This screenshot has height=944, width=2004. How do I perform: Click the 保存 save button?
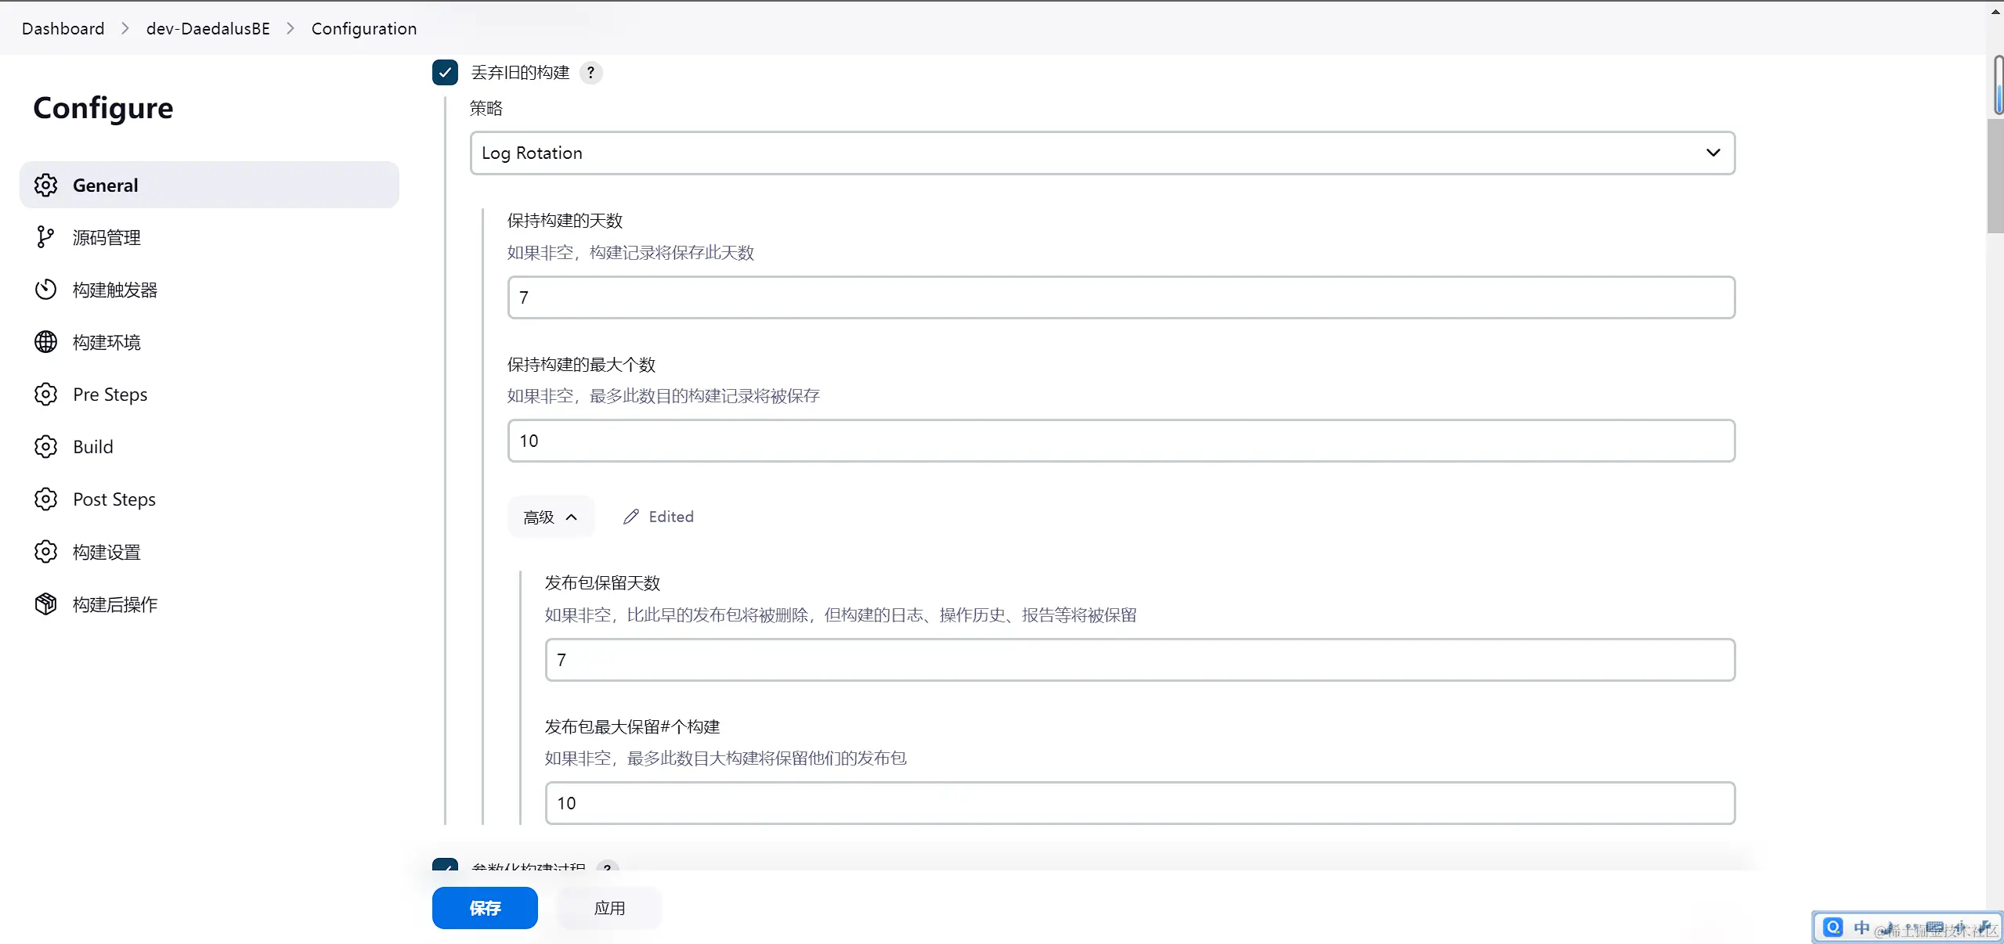pos(485,908)
